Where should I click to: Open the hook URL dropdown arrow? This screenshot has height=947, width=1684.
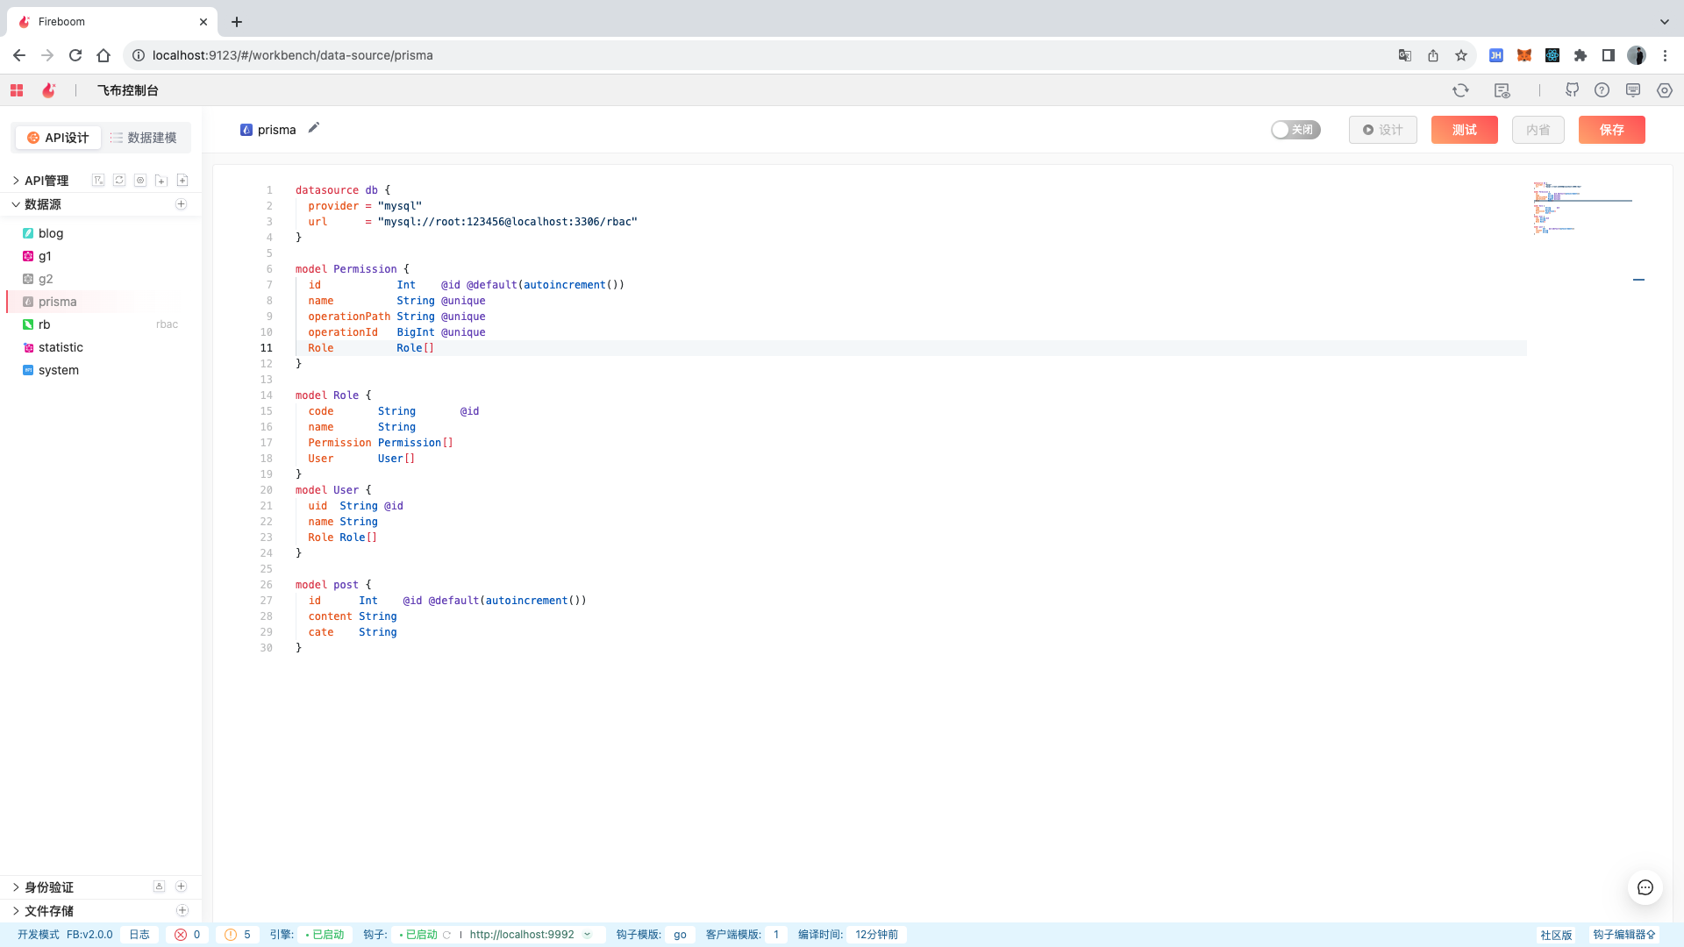coord(588,935)
